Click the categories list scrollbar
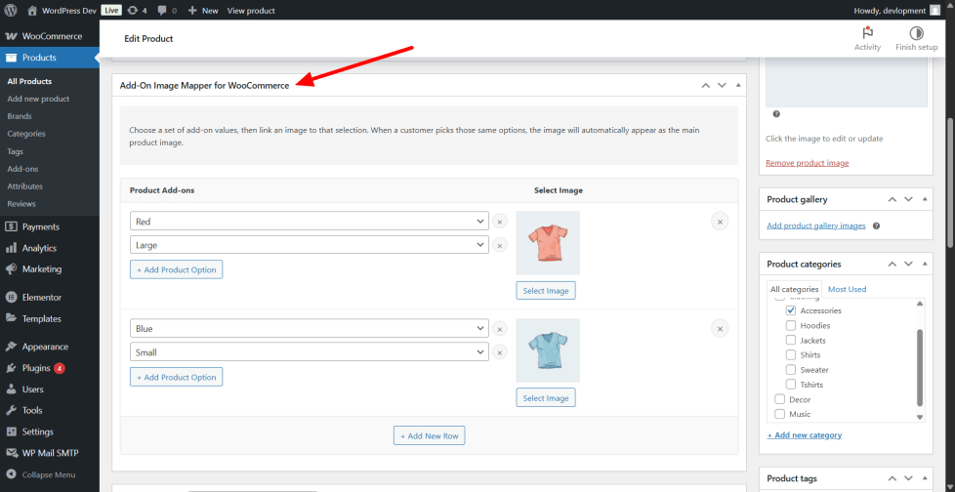The width and height of the screenshot is (955, 492). pos(920,368)
